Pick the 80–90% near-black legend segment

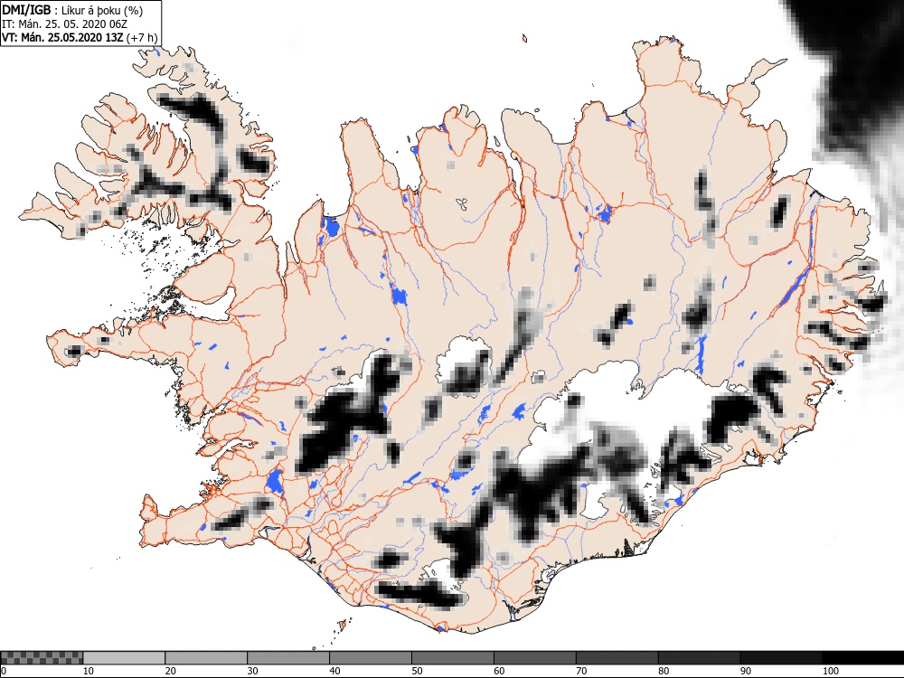pyautogui.click(x=700, y=658)
